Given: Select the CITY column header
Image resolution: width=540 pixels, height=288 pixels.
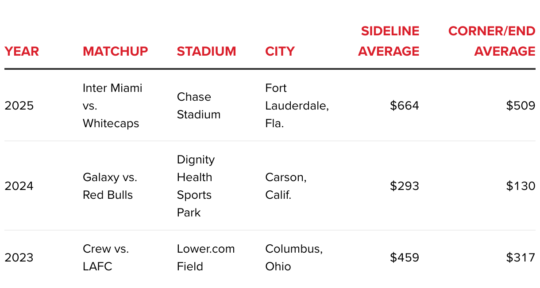Looking at the screenshot, I should (x=280, y=51).
